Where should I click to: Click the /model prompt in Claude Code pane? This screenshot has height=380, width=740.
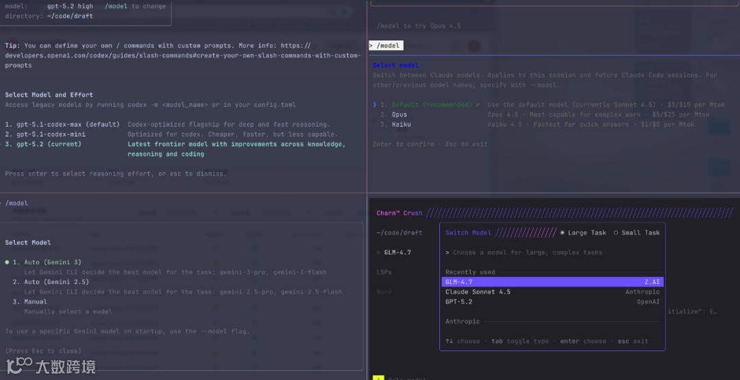click(386, 46)
